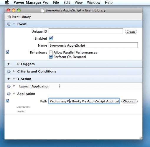
Task: Disable Perform On Demand
Action: [x=51, y=57]
